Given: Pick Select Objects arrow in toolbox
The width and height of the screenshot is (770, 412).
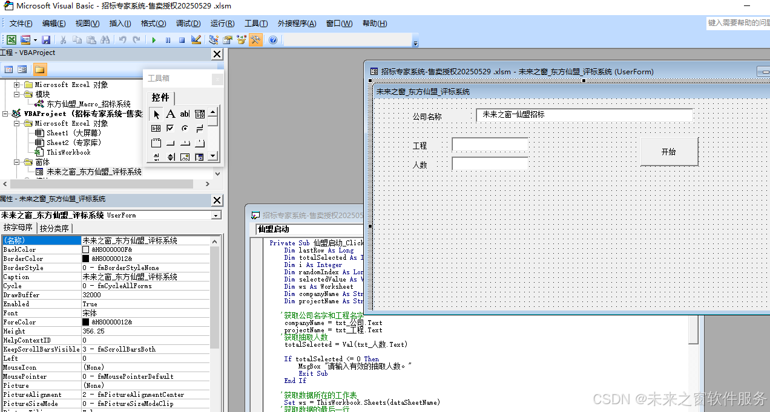Looking at the screenshot, I should tap(156, 114).
